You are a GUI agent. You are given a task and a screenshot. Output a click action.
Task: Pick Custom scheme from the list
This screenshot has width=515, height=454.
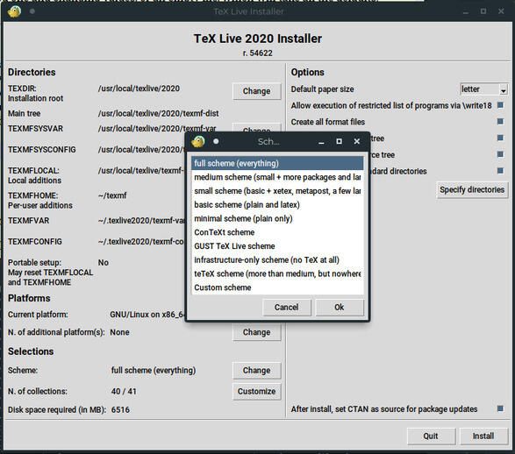[x=277, y=287]
